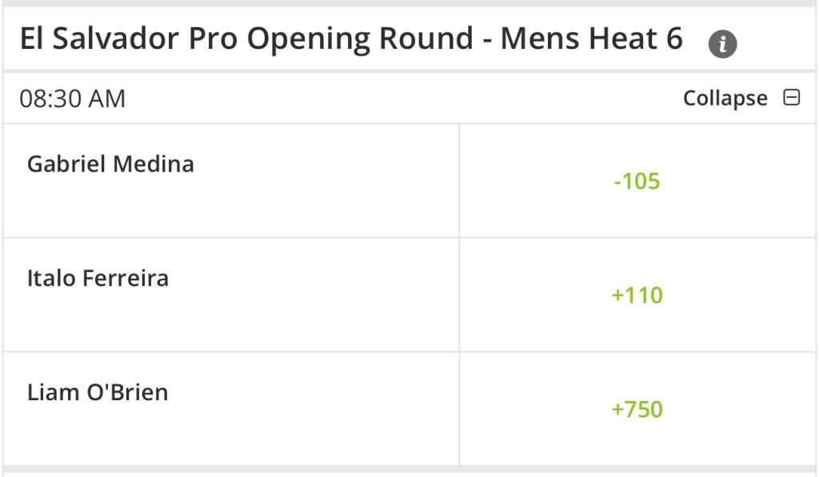
Task: Select the -105 odds for Gabriel Medina
Action: [x=637, y=181]
